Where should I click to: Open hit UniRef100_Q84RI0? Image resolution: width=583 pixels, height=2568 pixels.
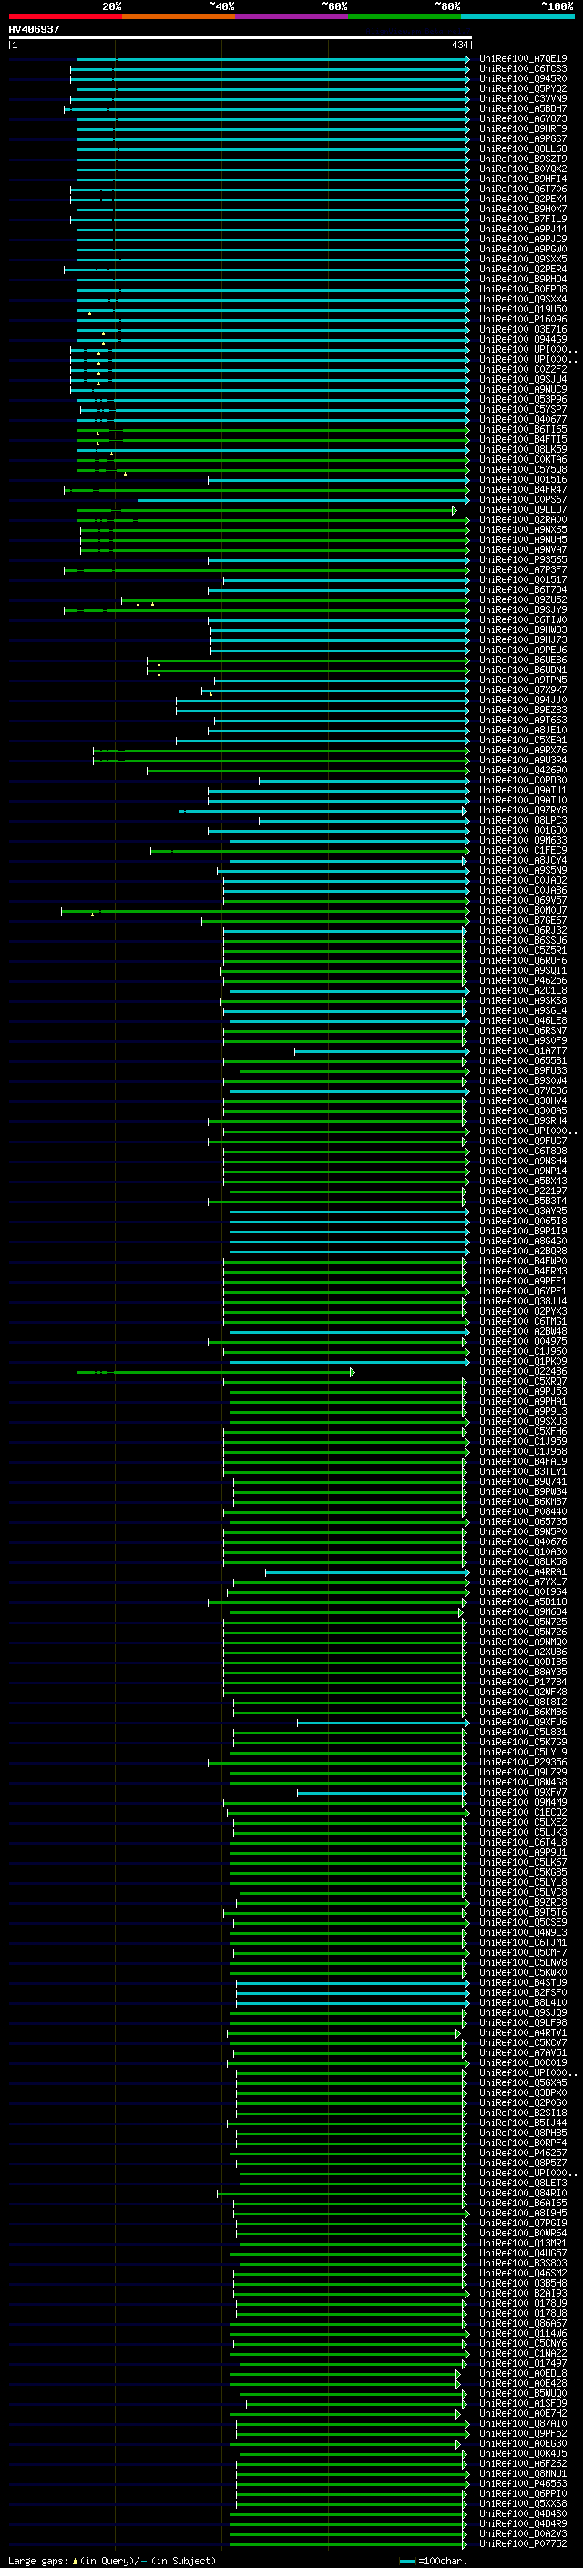(x=522, y=2192)
